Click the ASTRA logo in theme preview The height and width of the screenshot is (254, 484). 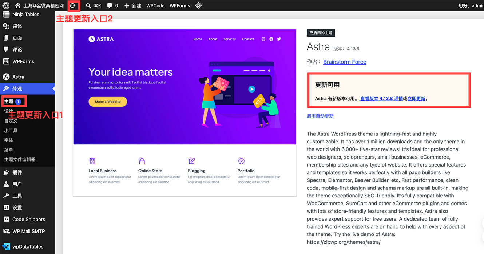(x=101, y=39)
